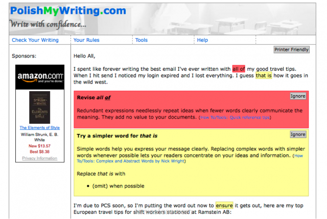Follow The Elements of Style title link
Screen dimensions: 327x219
coord(39,127)
